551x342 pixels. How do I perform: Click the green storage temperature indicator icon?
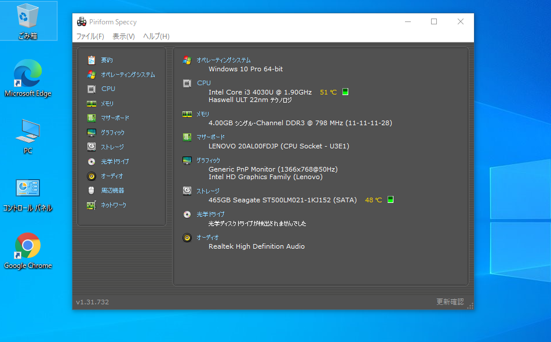point(391,199)
